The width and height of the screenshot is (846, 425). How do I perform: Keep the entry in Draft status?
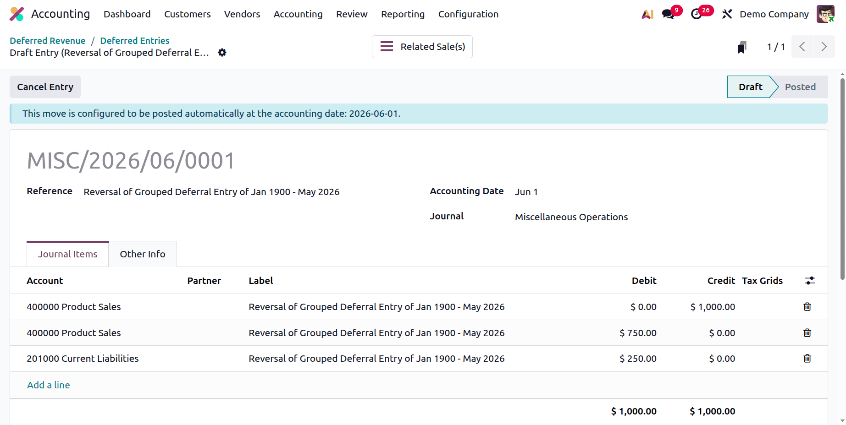[751, 87]
